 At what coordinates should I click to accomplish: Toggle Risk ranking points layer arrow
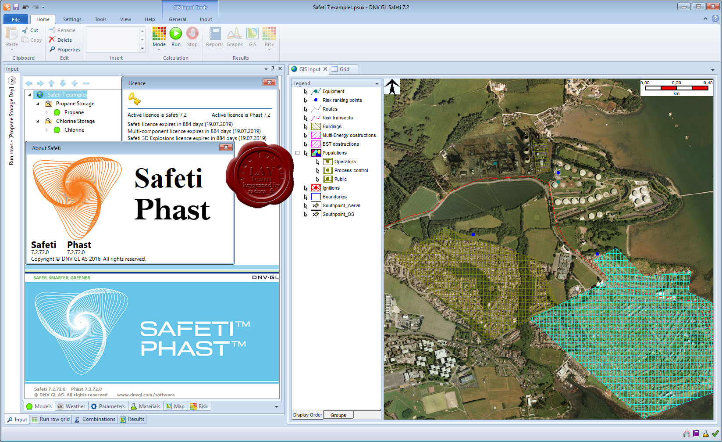(306, 101)
